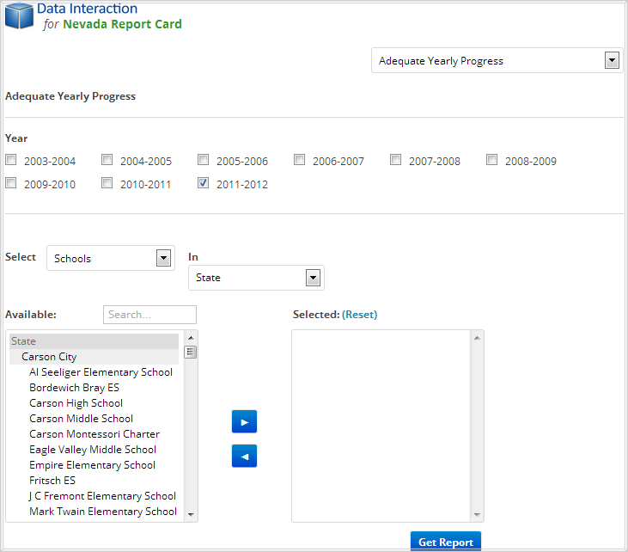Select State in the Available list
Image resolution: width=628 pixels, height=552 pixels.
pos(94,341)
